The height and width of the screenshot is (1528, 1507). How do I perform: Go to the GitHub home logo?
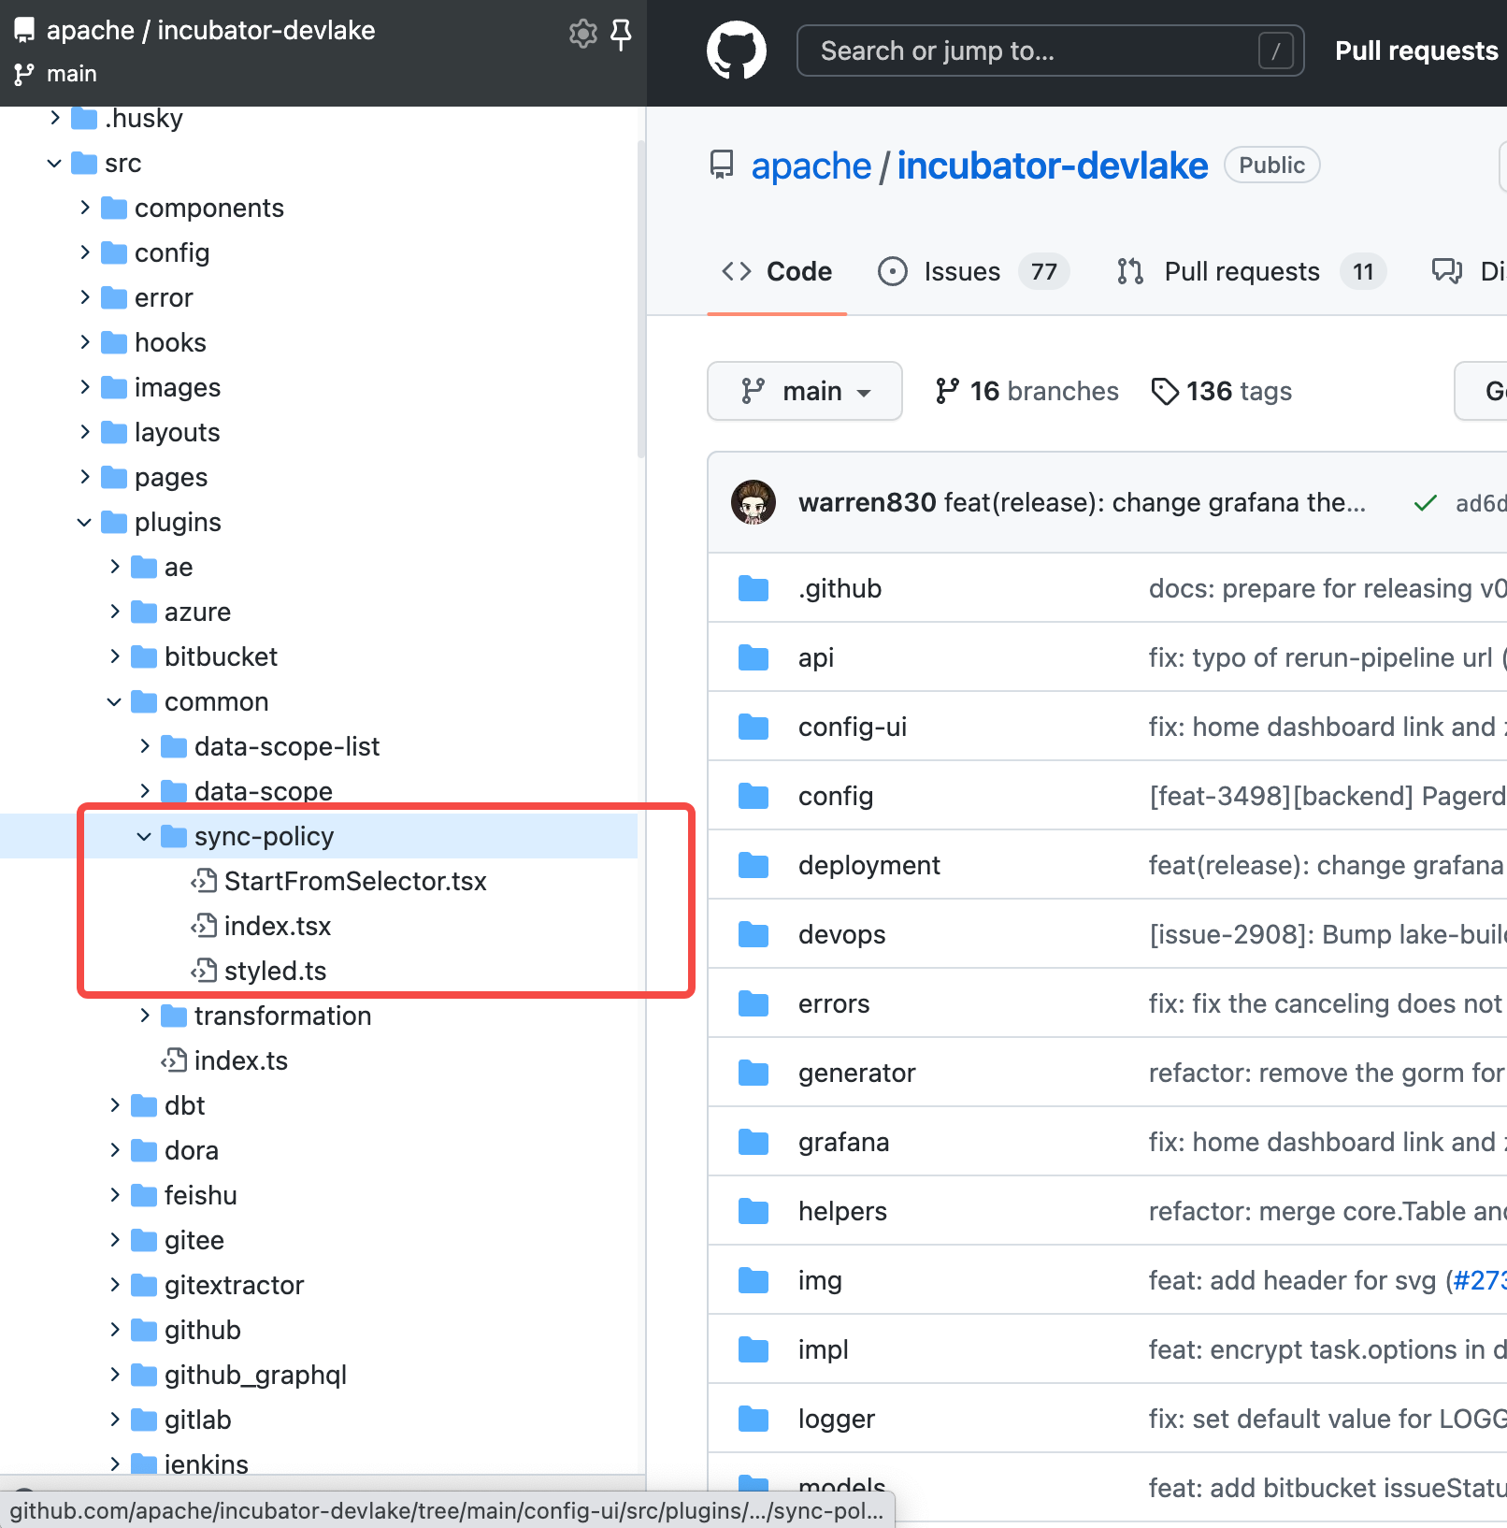[737, 50]
